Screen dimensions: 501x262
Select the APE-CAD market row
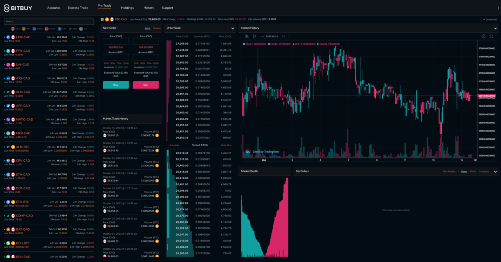[49, 108]
